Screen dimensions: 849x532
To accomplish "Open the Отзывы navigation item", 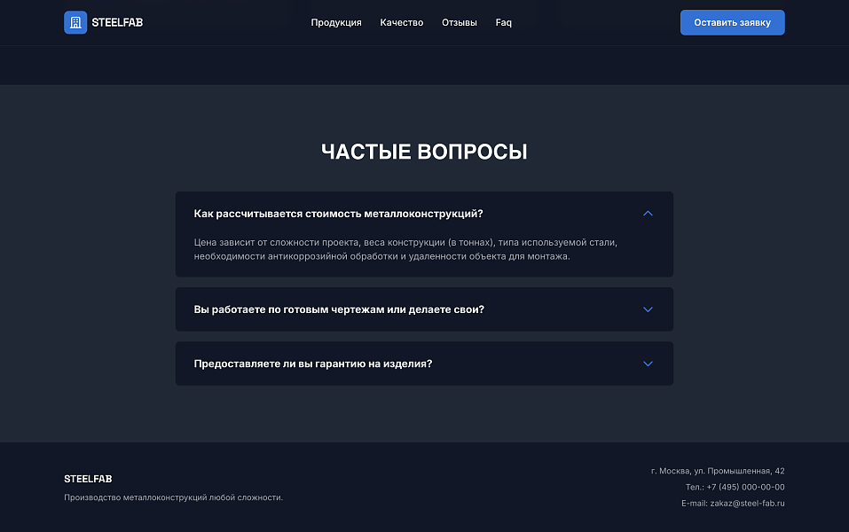I will coord(460,22).
